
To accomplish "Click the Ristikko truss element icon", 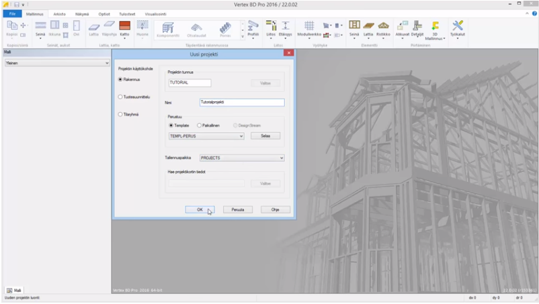I will pyautogui.click(x=383, y=27).
